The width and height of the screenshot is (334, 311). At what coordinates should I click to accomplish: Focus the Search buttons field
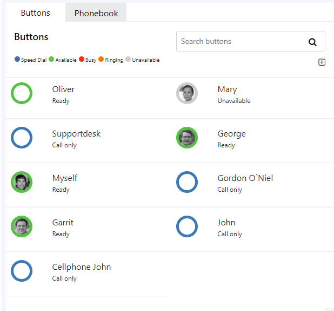click(x=251, y=41)
